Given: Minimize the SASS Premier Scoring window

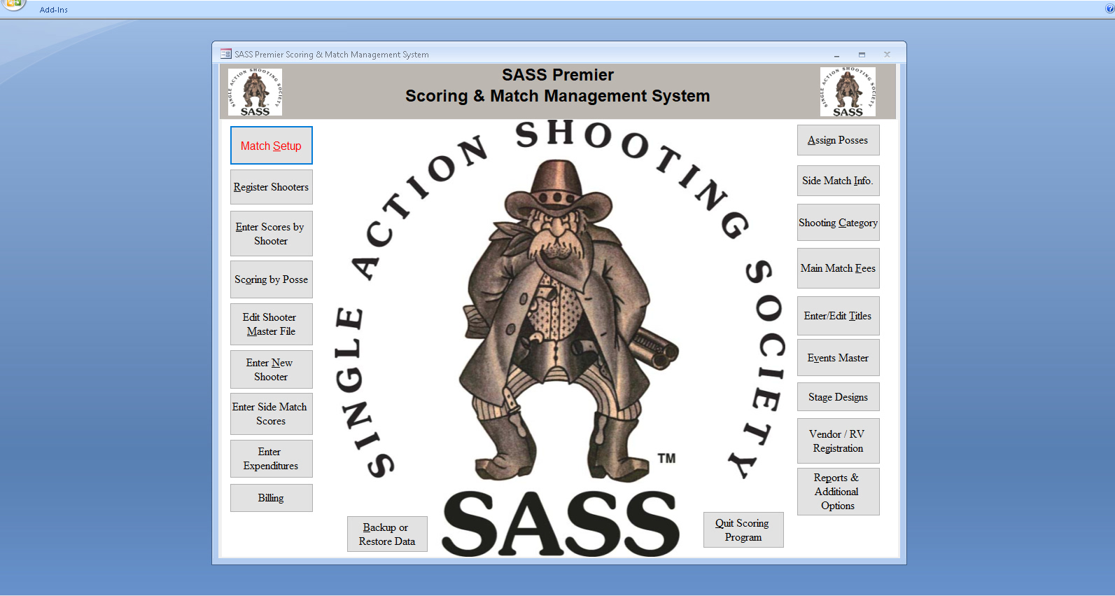Looking at the screenshot, I should [836, 55].
